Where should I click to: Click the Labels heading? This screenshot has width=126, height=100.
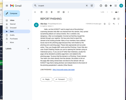click(x=9, y=49)
